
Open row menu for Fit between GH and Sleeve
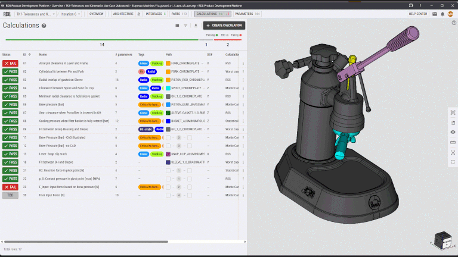tap(243, 162)
